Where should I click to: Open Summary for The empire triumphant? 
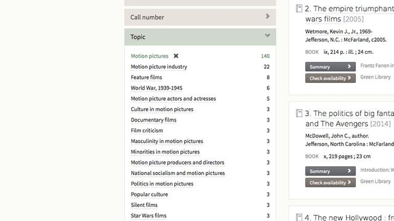(x=330, y=67)
